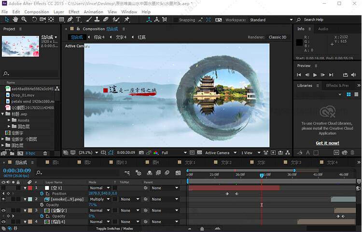Screen dimensions: 362x232
Task: Click the Get it now! link
Action: 327,143
